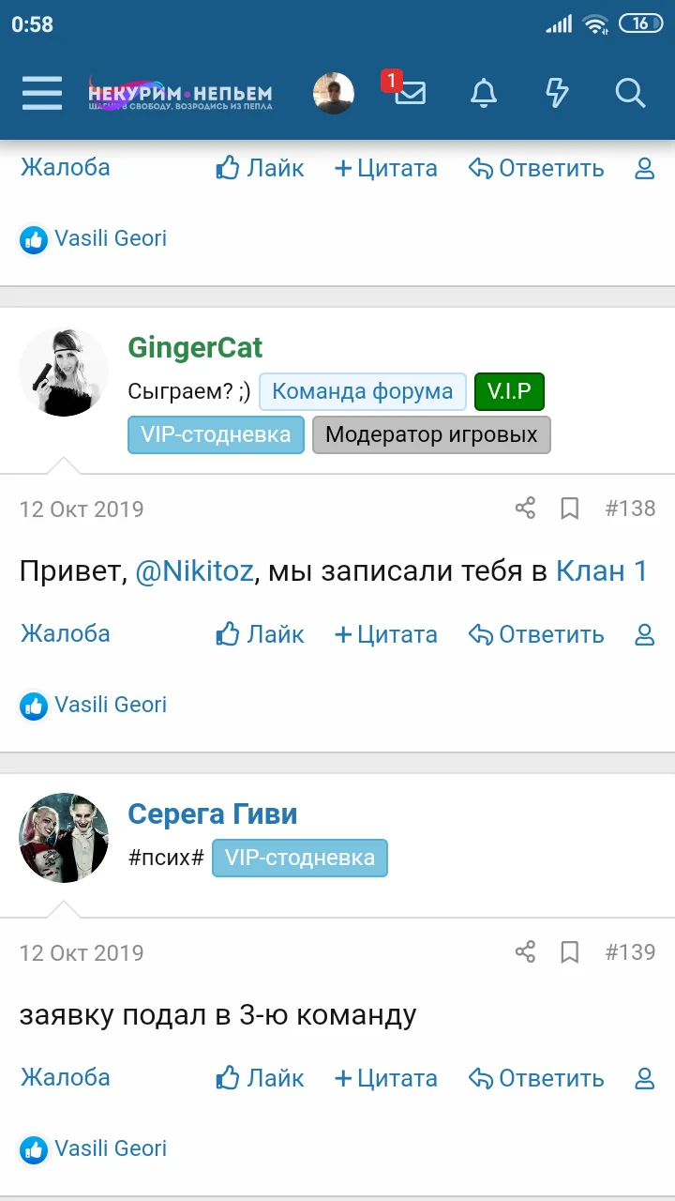Open GingerCat's profile avatar

[x=64, y=372]
